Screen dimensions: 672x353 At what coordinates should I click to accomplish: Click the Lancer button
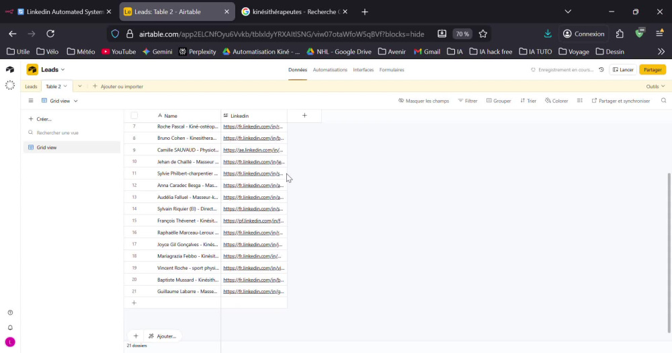623,69
